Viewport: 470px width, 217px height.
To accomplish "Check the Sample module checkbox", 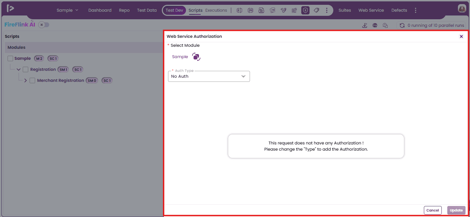I will point(10,58).
